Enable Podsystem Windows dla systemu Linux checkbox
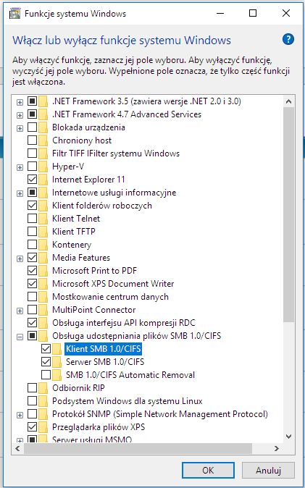Screen dimensions: 305x488 [x=32, y=401]
